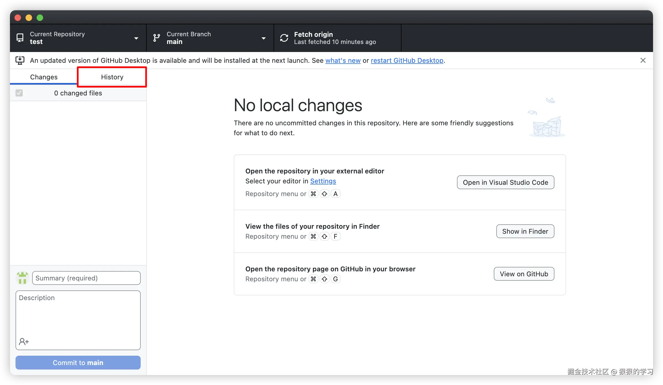This screenshot has height=385, width=663.
Task: Click the update download icon in banner
Action: pos(20,60)
